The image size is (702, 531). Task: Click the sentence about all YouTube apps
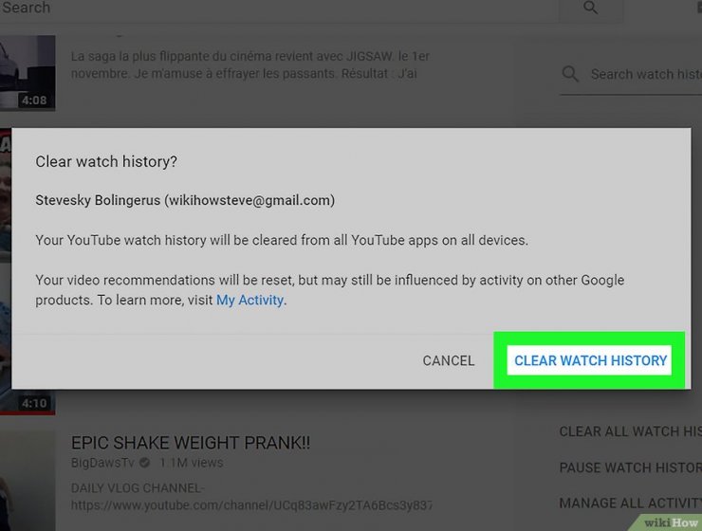282,240
